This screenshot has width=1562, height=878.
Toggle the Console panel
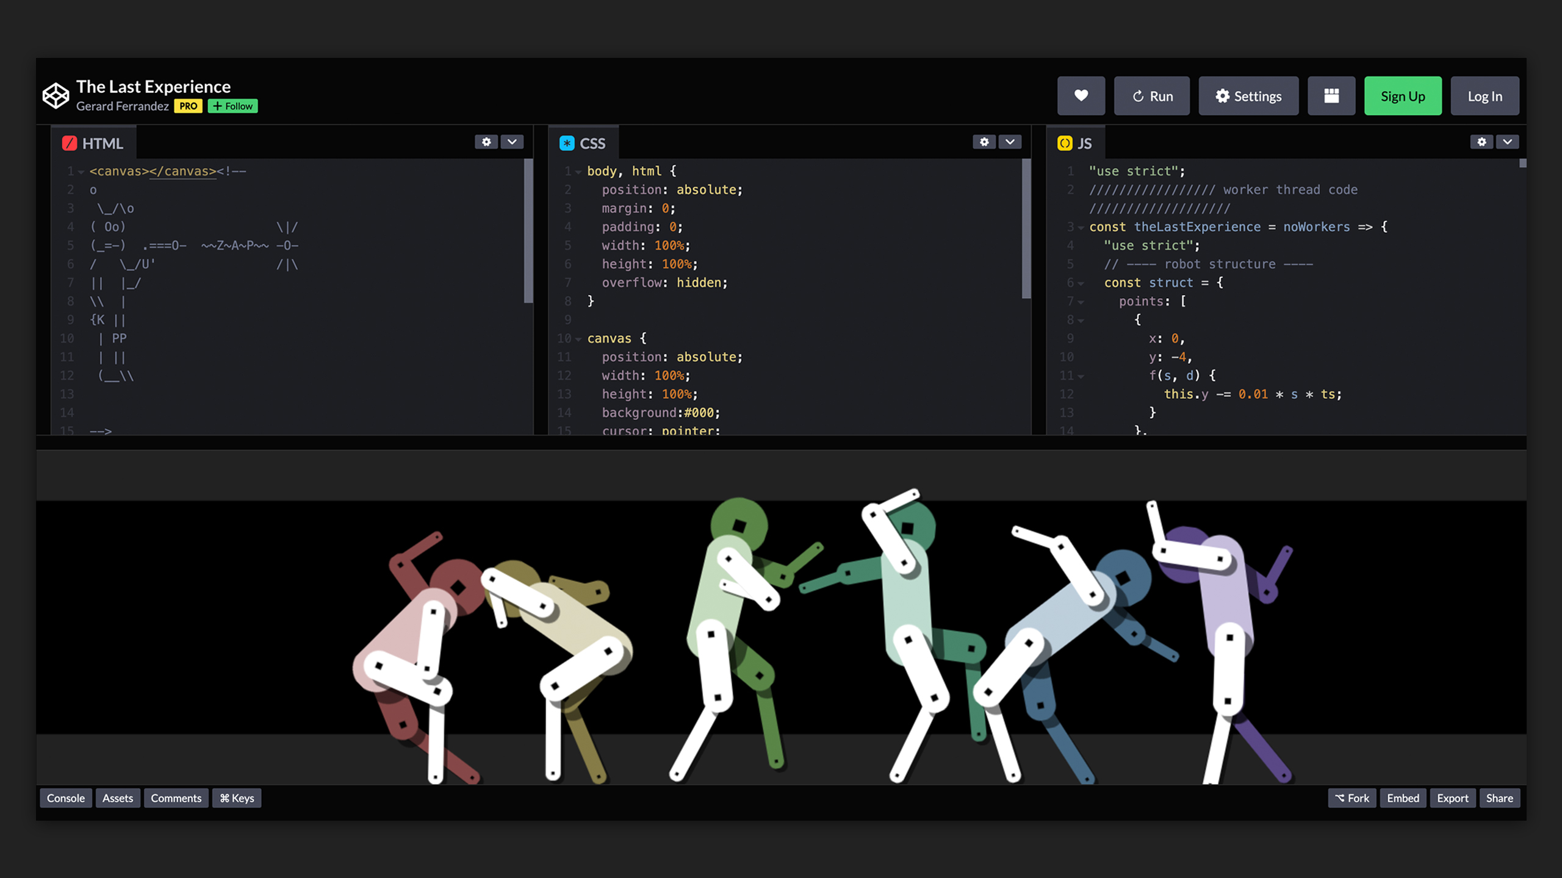pyautogui.click(x=66, y=798)
